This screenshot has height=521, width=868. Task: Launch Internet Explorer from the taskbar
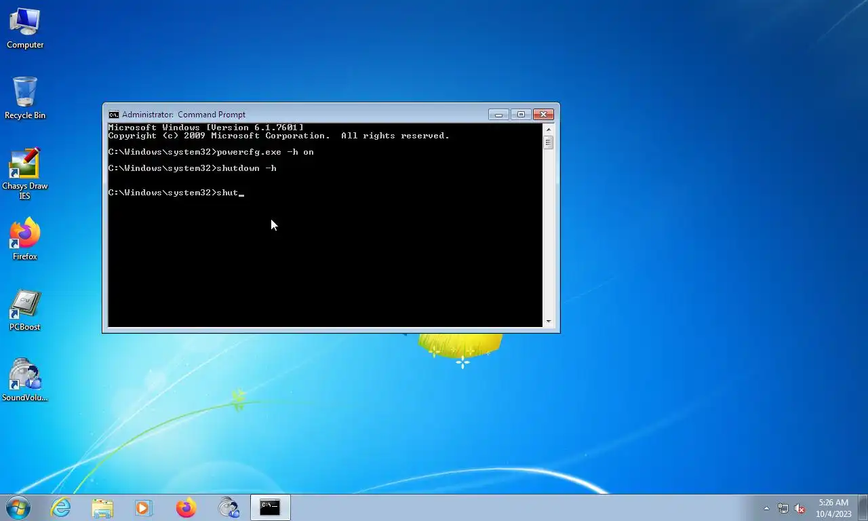(x=61, y=507)
